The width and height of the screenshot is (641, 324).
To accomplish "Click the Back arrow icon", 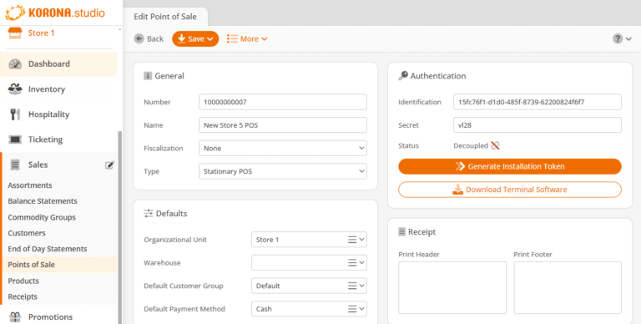I will click(x=139, y=38).
